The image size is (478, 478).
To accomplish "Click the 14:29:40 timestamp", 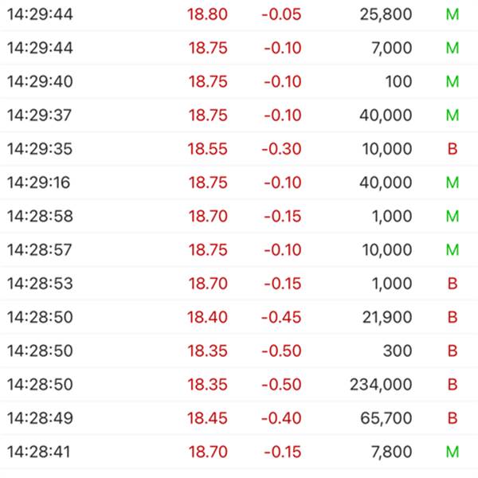I will [x=40, y=82].
